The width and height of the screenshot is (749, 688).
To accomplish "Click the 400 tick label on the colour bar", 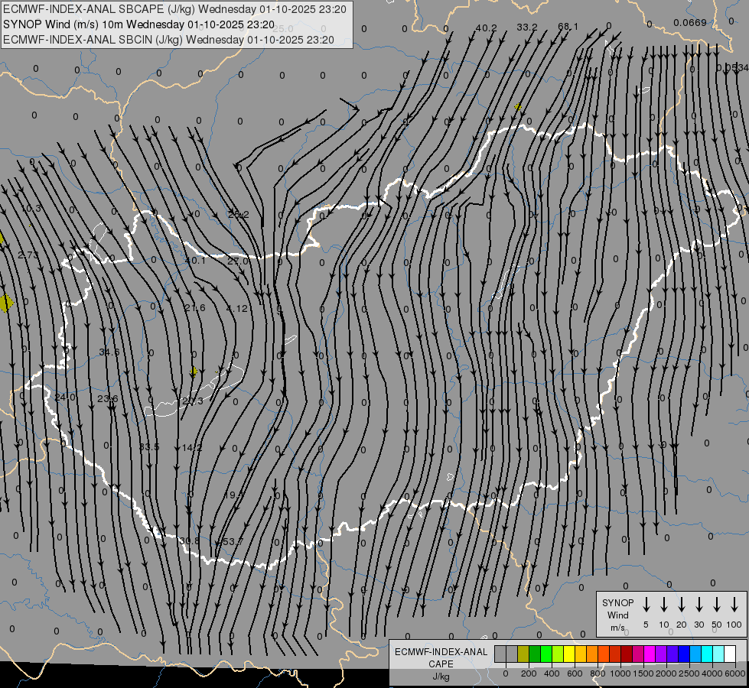I will (552, 673).
